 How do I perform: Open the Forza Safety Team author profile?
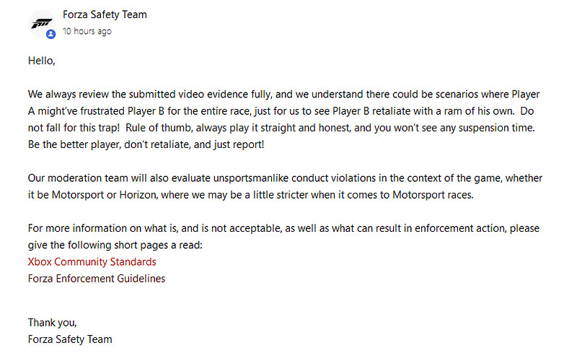(105, 14)
